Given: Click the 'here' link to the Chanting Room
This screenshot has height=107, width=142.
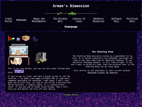Looking at the screenshot, I should click(116, 67).
